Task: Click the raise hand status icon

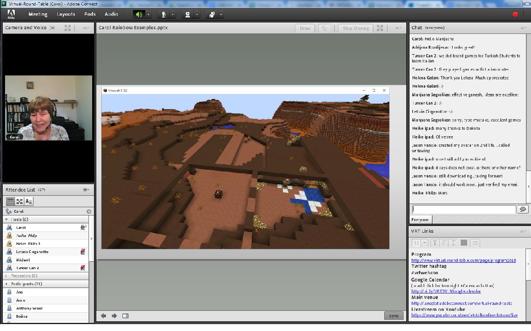Action: [212, 14]
